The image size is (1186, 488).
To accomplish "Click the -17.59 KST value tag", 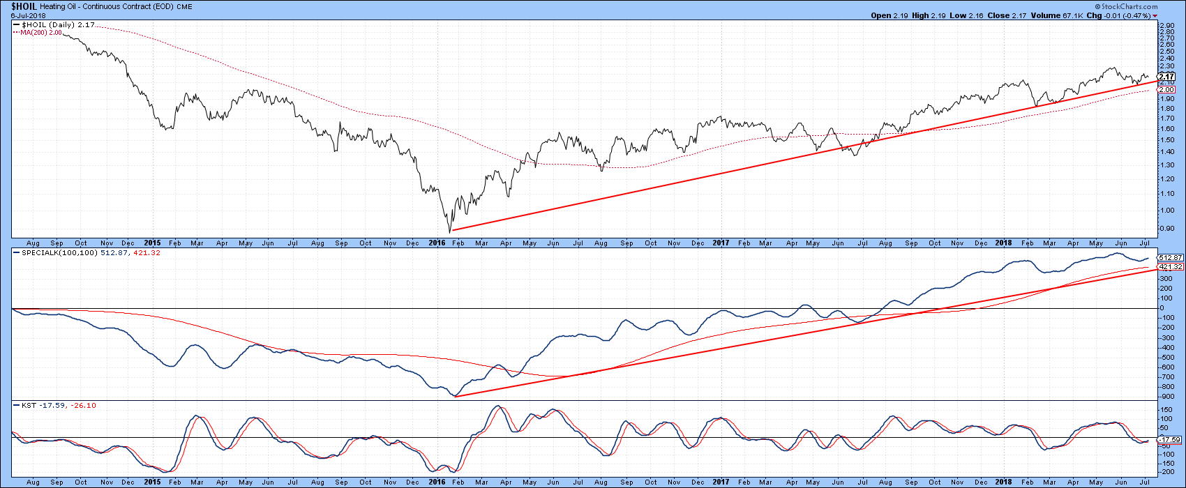I will pyautogui.click(x=1169, y=440).
